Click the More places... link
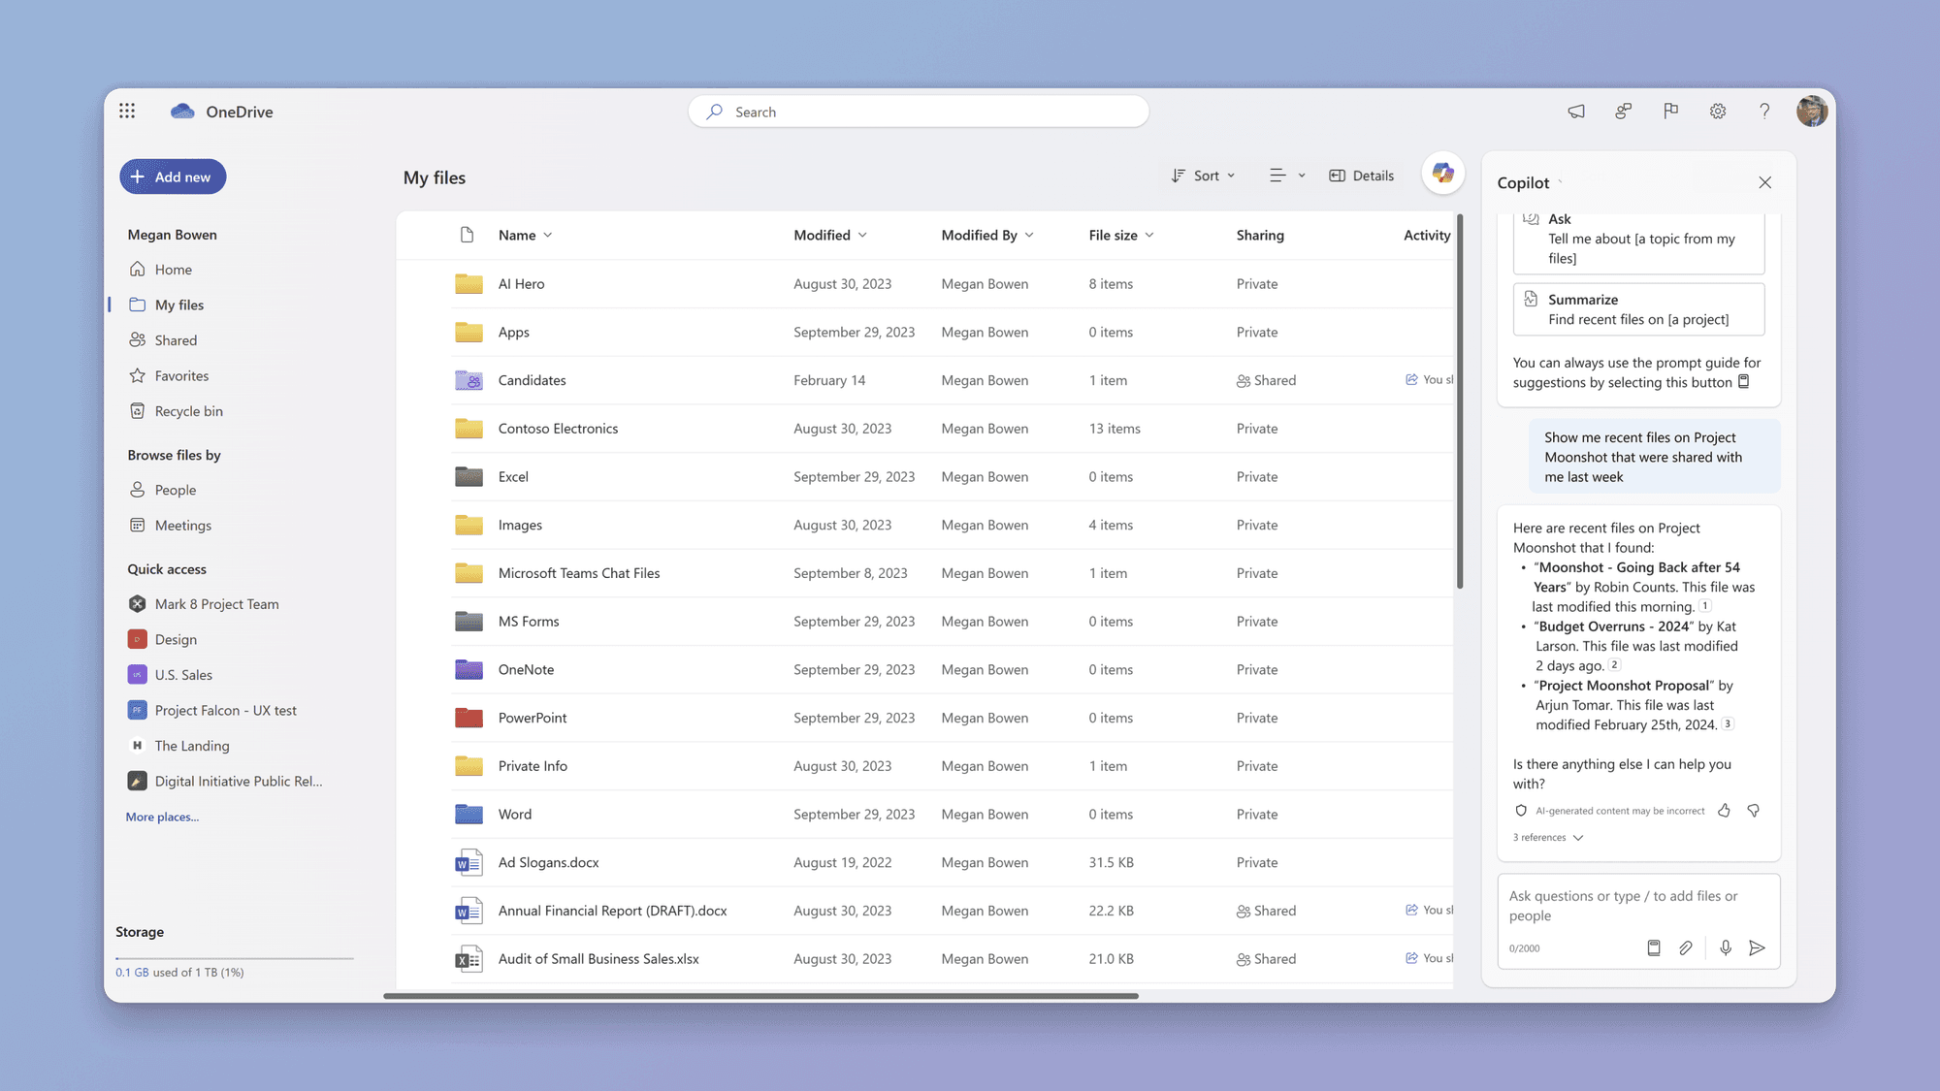Image resolution: width=1940 pixels, height=1091 pixels. [x=162, y=817]
